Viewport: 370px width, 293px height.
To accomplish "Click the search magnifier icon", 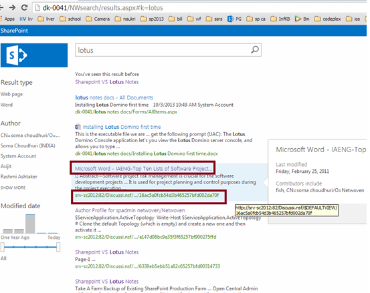I will 255,49.
